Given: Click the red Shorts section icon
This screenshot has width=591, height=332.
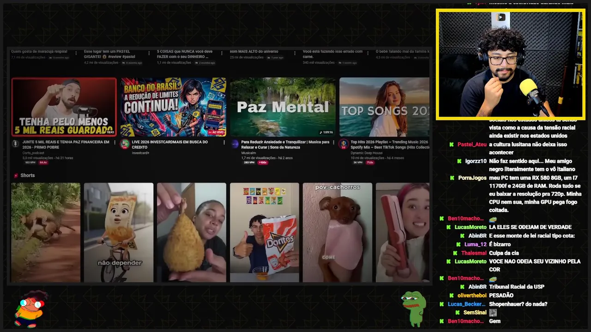Looking at the screenshot, I should click(x=16, y=176).
